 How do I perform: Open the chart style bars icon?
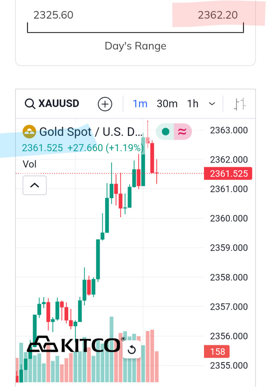click(240, 104)
